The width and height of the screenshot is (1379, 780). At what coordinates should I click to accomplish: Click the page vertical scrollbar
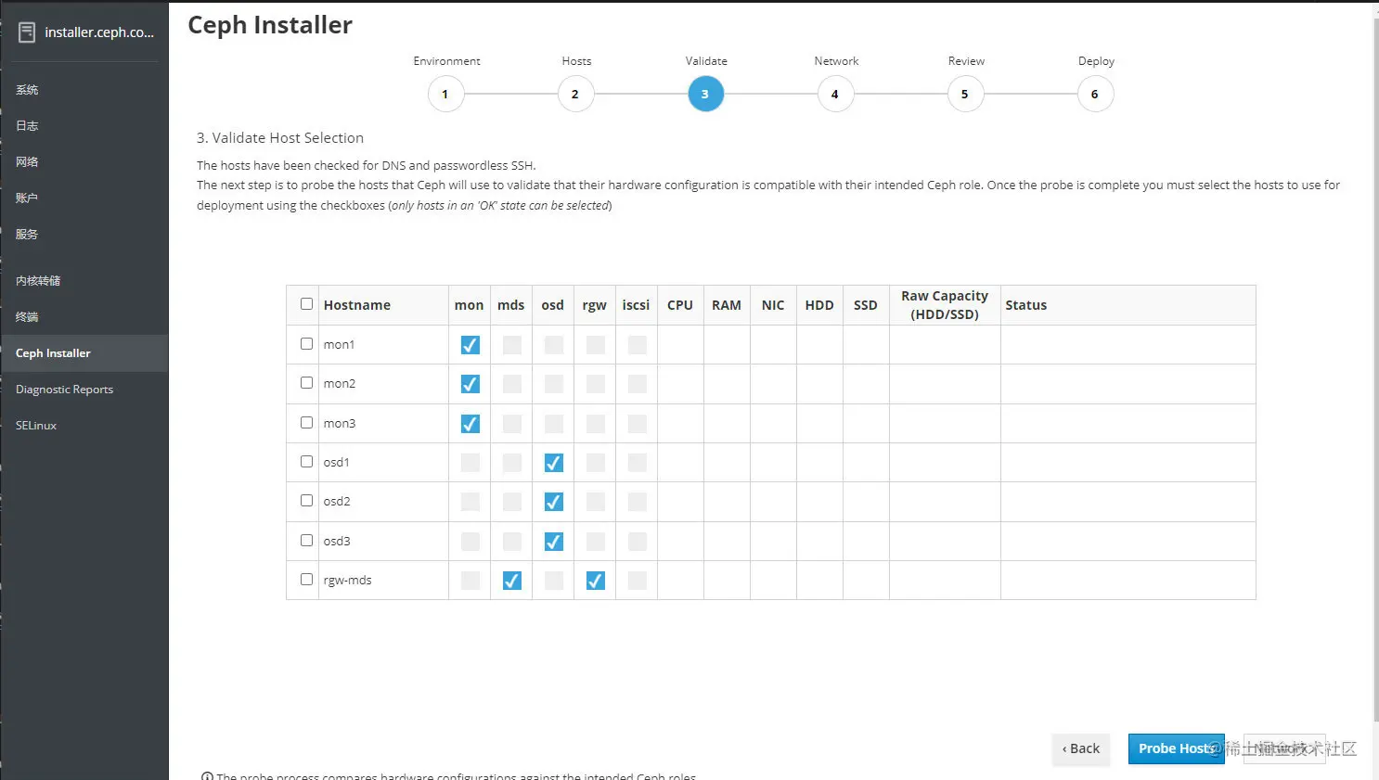point(1375,371)
